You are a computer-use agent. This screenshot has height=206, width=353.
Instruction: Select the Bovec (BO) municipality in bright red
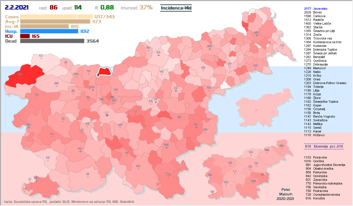[23, 76]
